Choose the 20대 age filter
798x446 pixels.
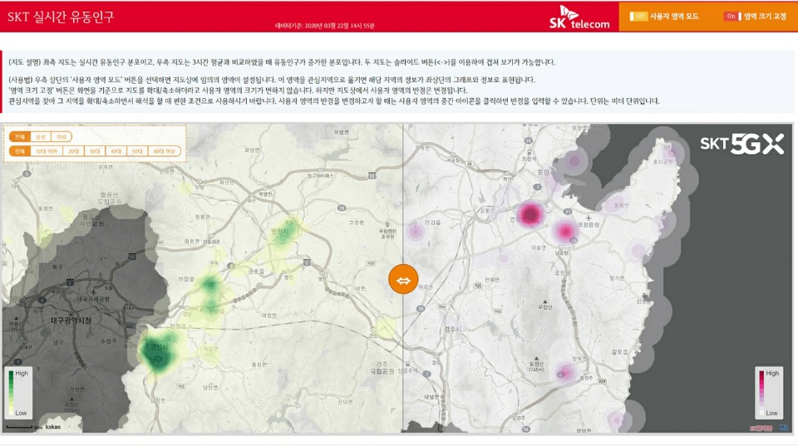(74, 151)
